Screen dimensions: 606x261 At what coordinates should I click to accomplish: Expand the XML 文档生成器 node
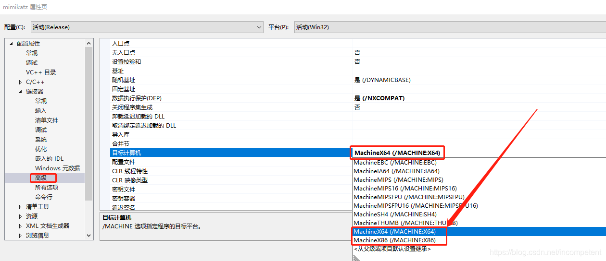click(20, 226)
